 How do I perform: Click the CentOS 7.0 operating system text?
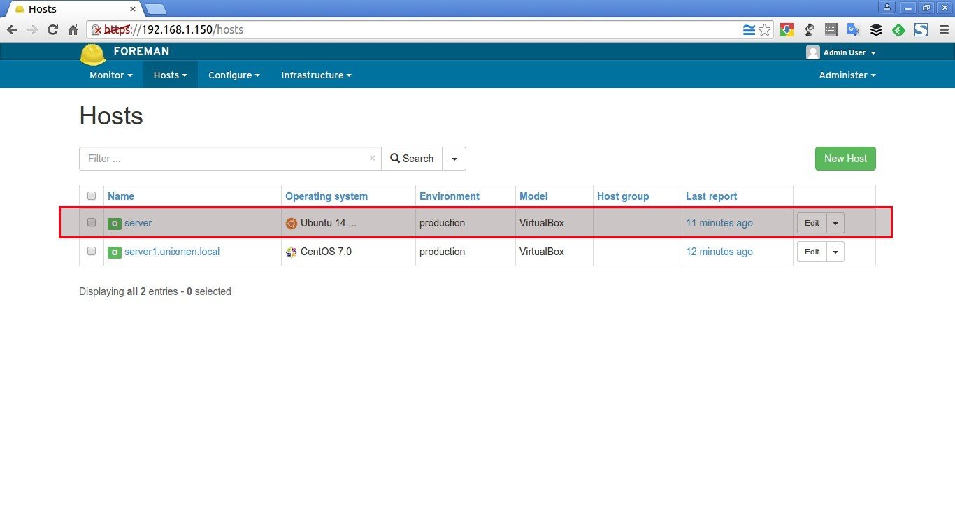(326, 252)
